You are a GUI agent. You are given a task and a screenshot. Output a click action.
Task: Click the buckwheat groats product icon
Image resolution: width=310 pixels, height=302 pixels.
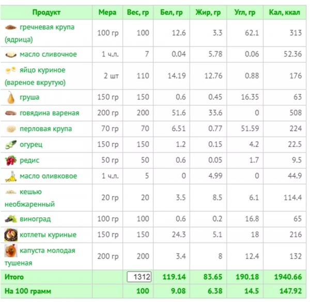[x=11, y=27]
